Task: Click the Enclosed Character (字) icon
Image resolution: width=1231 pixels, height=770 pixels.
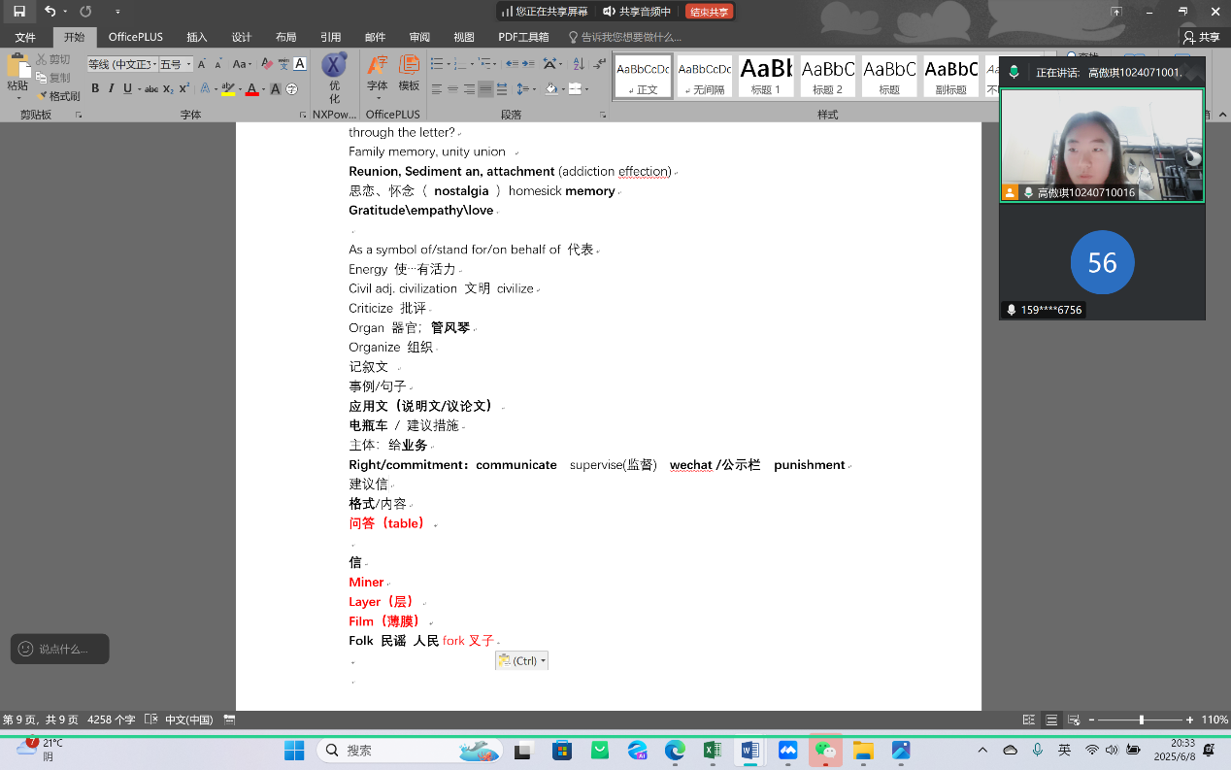Action: [292, 89]
